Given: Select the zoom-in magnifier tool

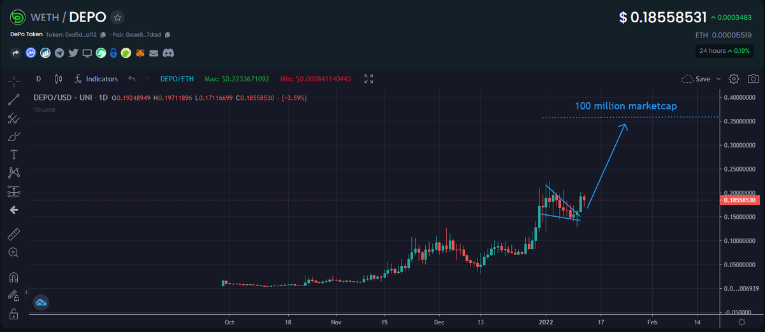Looking at the screenshot, I should 13,252.
